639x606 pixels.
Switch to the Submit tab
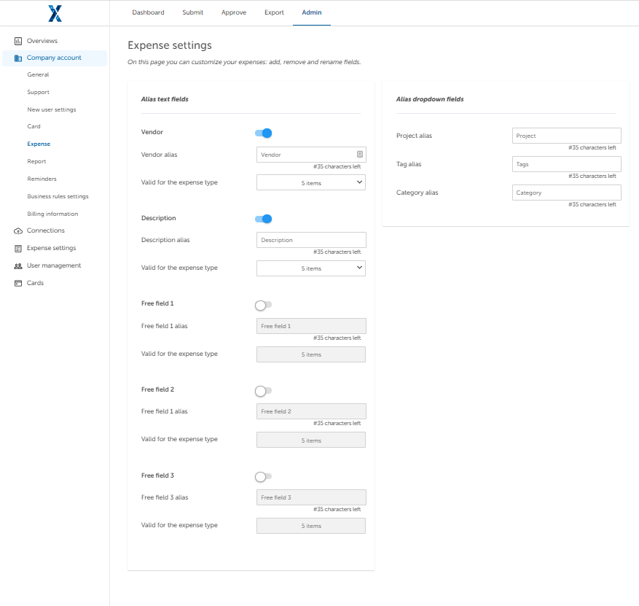[193, 12]
